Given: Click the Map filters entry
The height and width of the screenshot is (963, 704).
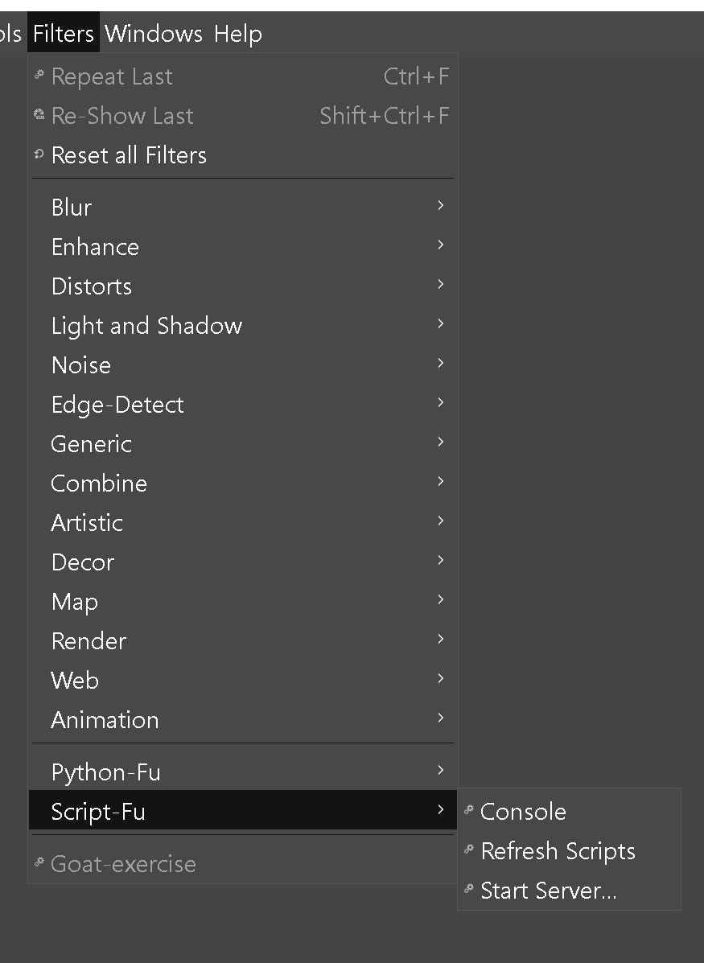Looking at the screenshot, I should point(75,602).
